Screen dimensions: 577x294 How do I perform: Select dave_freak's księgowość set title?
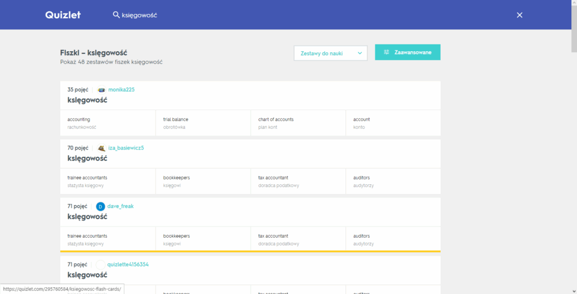click(87, 216)
